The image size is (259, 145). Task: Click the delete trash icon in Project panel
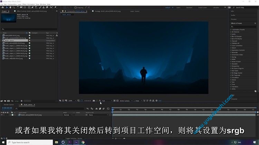21,101
